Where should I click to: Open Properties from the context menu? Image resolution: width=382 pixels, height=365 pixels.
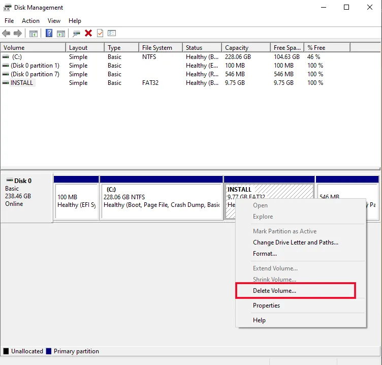tap(266, 306)
